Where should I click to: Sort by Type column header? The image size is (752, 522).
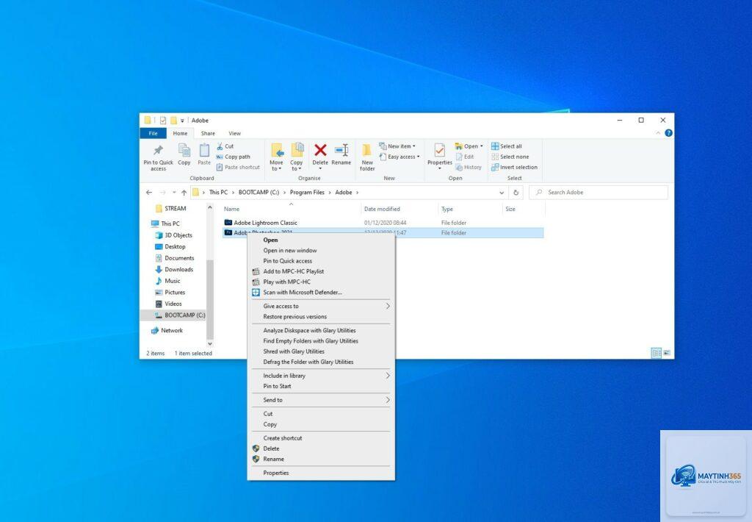click(x=447, y=209)
